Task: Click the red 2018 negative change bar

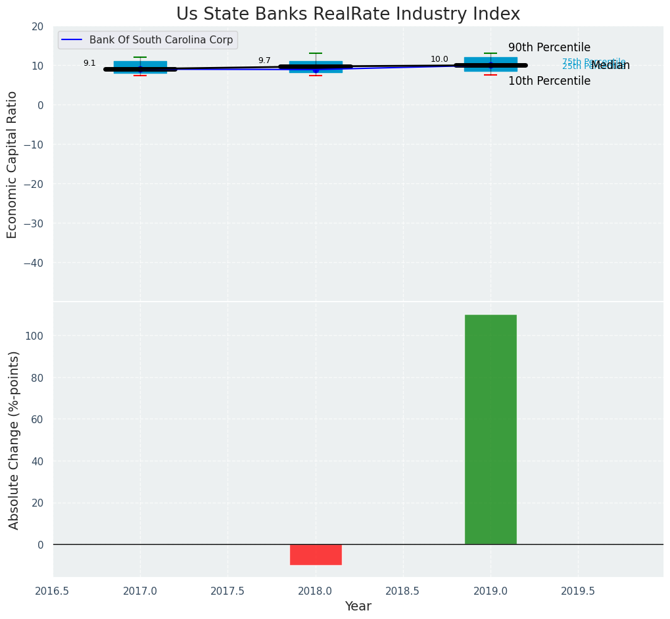Action: coord(316,555)
